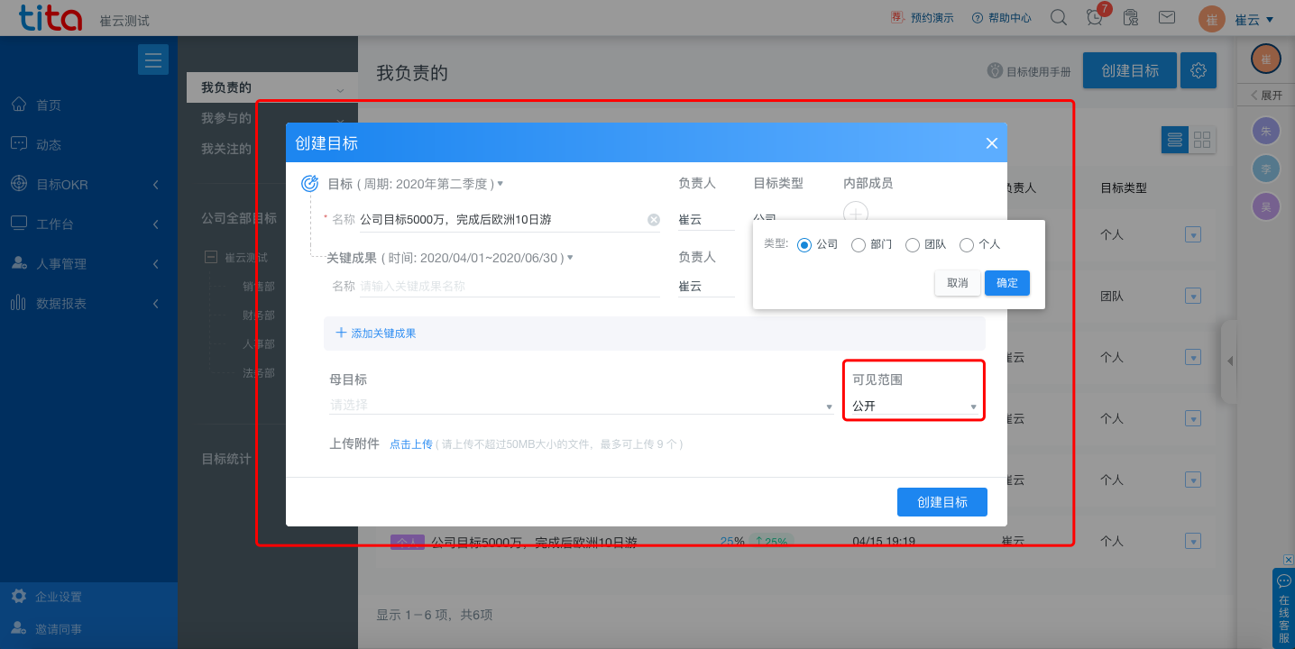This screenshot has height=649, width=1295.
Task: Open 帮助中心 help center
Action: (1002, 17)
